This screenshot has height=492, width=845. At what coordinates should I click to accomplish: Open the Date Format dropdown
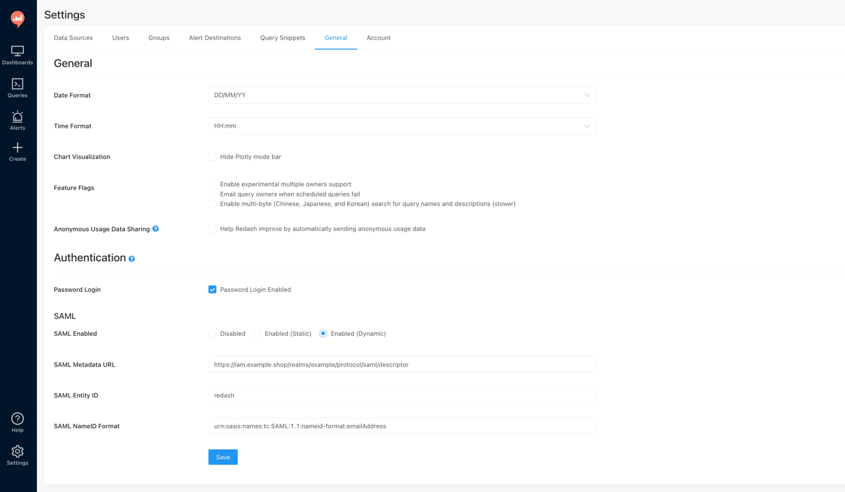(402, 95)
